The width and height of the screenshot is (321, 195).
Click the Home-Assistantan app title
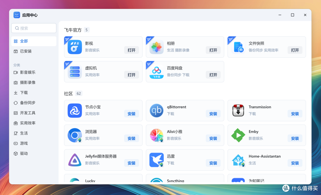tap(265, 156)
